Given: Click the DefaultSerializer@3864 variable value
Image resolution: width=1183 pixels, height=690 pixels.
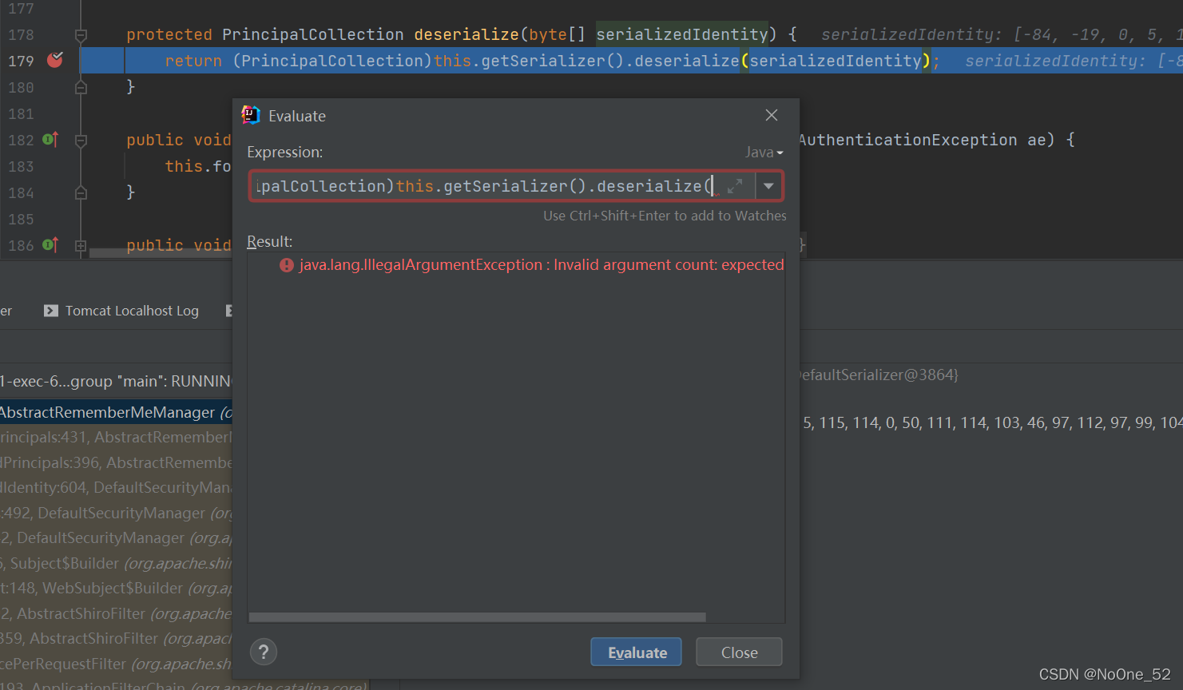Looking at the screenshot, I should coord(879,375).
